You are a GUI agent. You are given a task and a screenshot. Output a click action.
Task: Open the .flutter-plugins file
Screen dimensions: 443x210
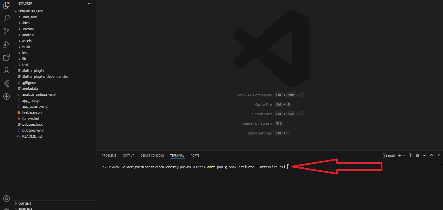click(x=54, y=71)
